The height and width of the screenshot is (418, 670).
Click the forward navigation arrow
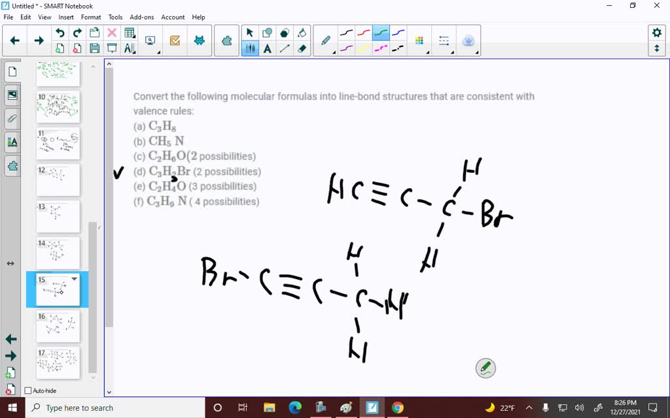pos(39,40)
